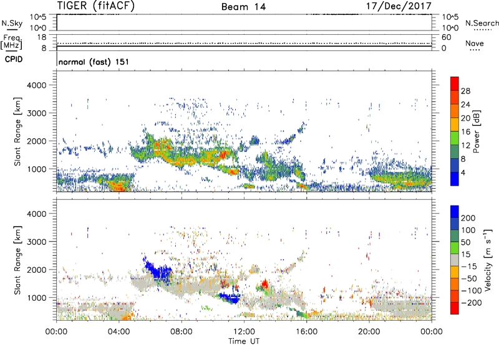Click the Time UT axis title
The image size is (499, 345).
[244, 341]
